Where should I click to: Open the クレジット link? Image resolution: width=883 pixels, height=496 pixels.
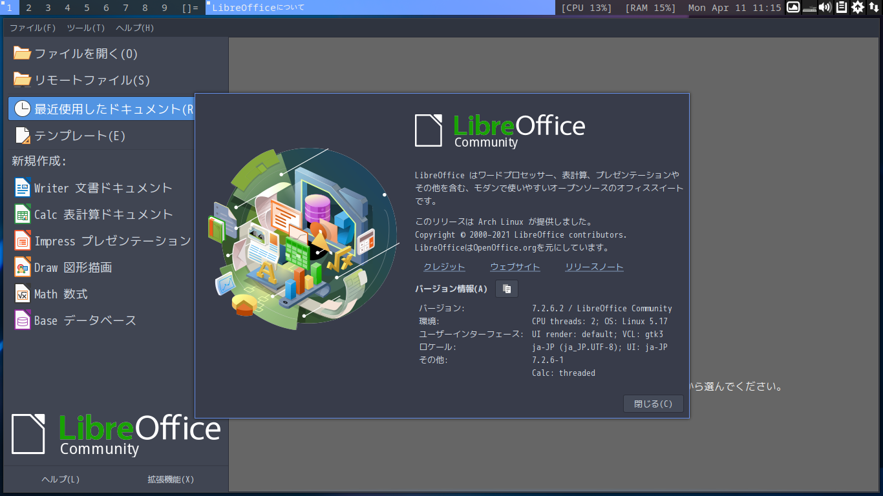444,267
